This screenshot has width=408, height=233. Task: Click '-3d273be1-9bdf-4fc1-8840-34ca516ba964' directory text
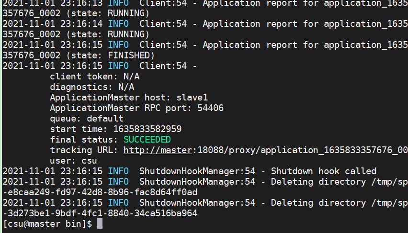100,213
